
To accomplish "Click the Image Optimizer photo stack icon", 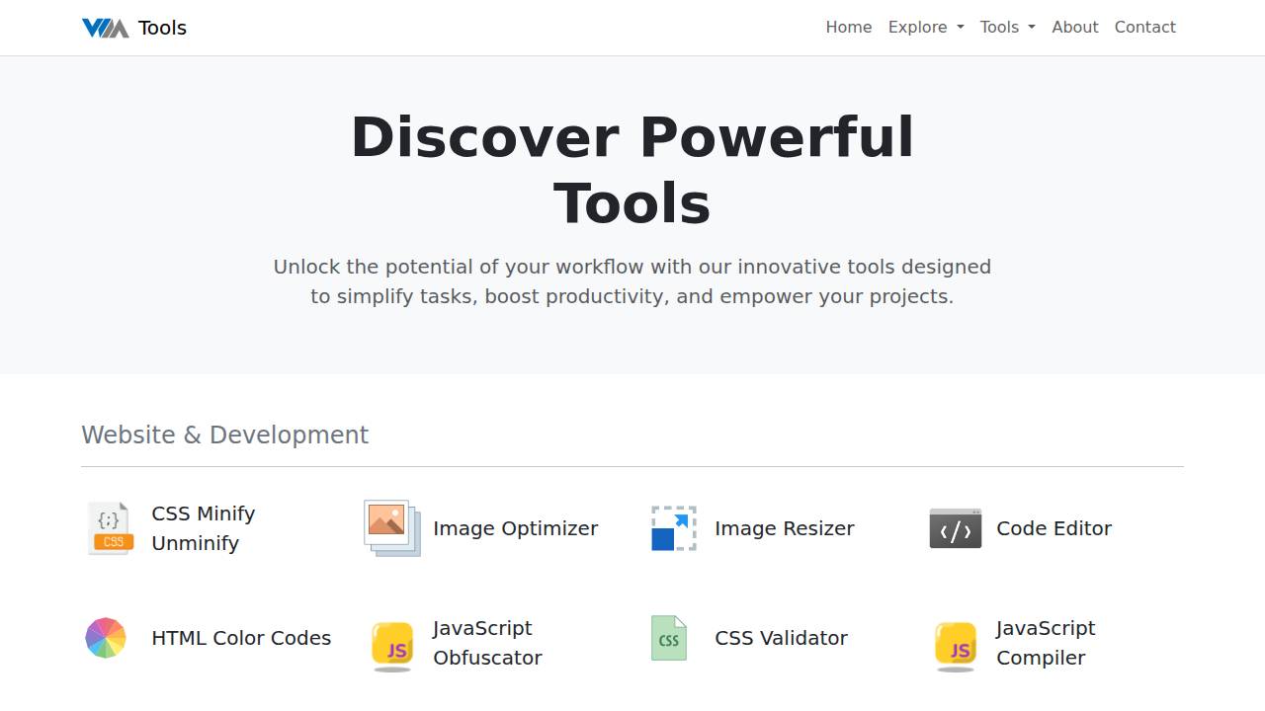I will (391, 528).
